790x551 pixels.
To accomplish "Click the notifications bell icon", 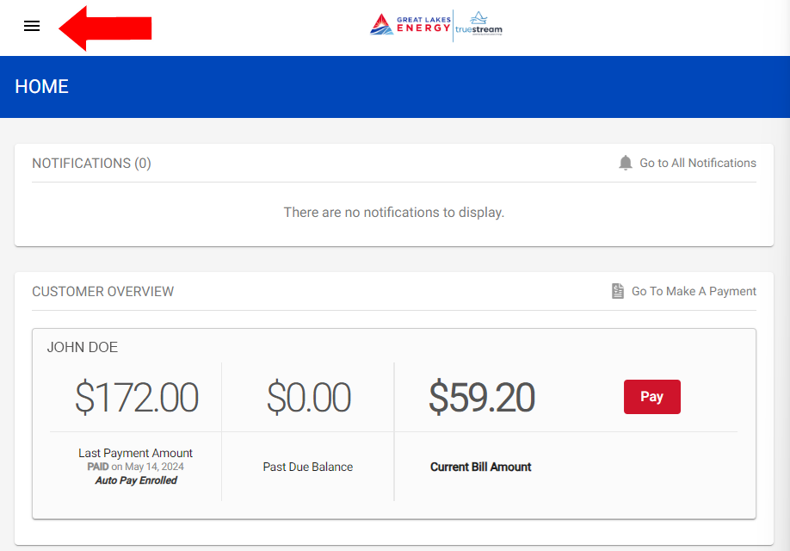I will pos(626,163).
